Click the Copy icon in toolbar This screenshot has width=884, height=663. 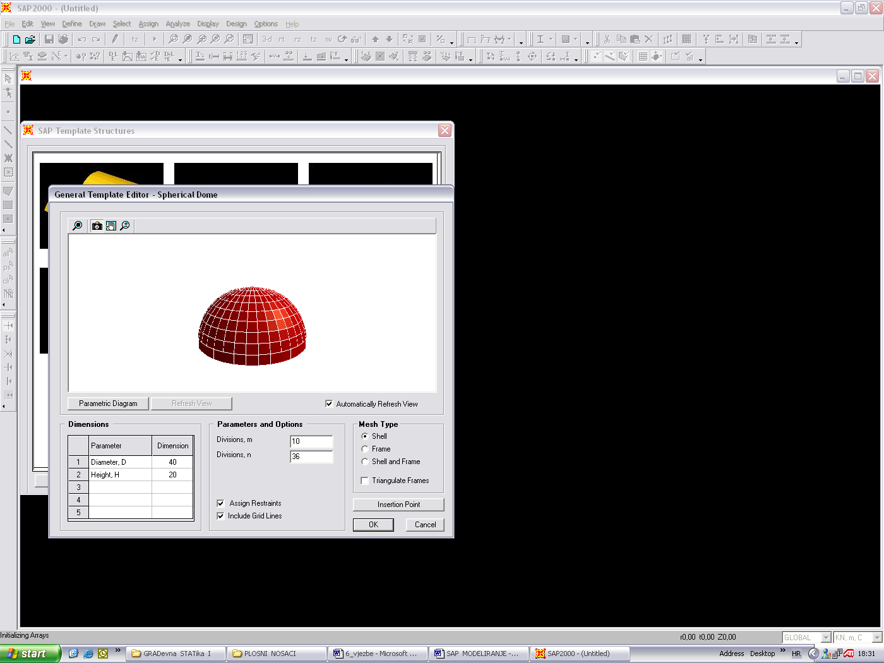tap(621, 39)
